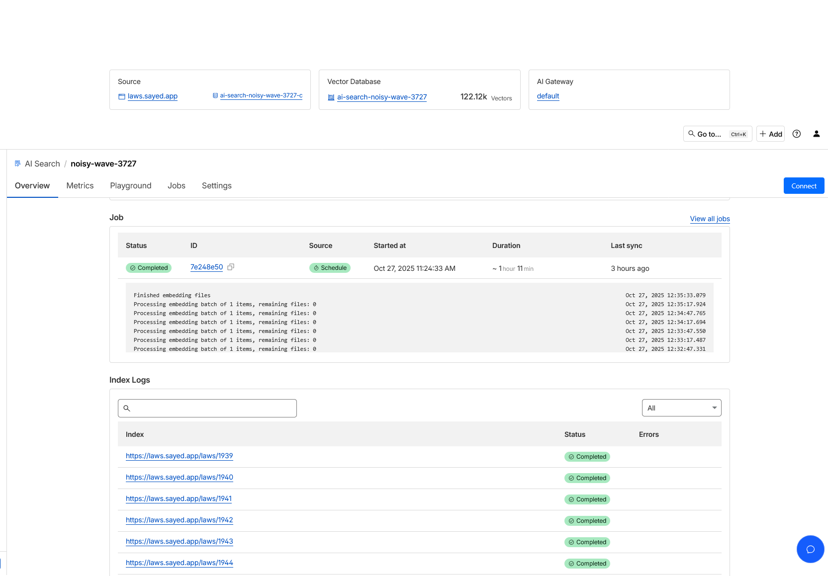Open the laws/1939 index link
Image resolution: width=828 pixels, height=576 pixels.
[x=179, y=456]
